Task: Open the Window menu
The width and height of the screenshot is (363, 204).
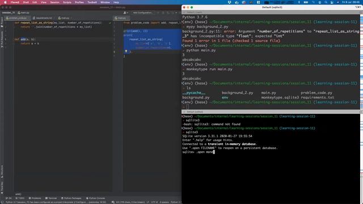Action: 105,2
